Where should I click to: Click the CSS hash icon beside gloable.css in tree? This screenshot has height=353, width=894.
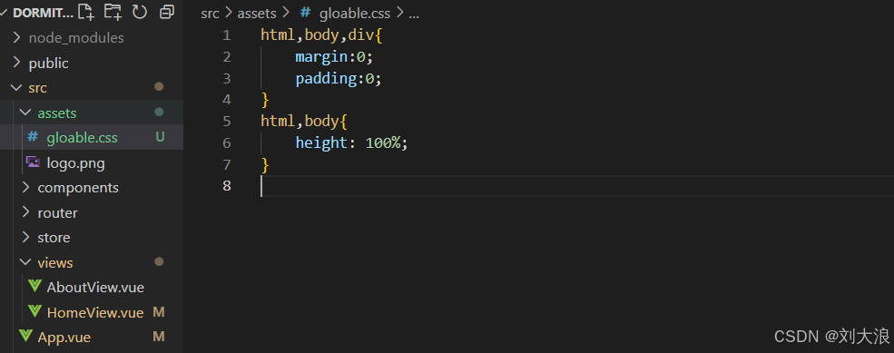tap(33, 137)
